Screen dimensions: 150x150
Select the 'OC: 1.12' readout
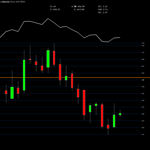(x=103, y=7)
